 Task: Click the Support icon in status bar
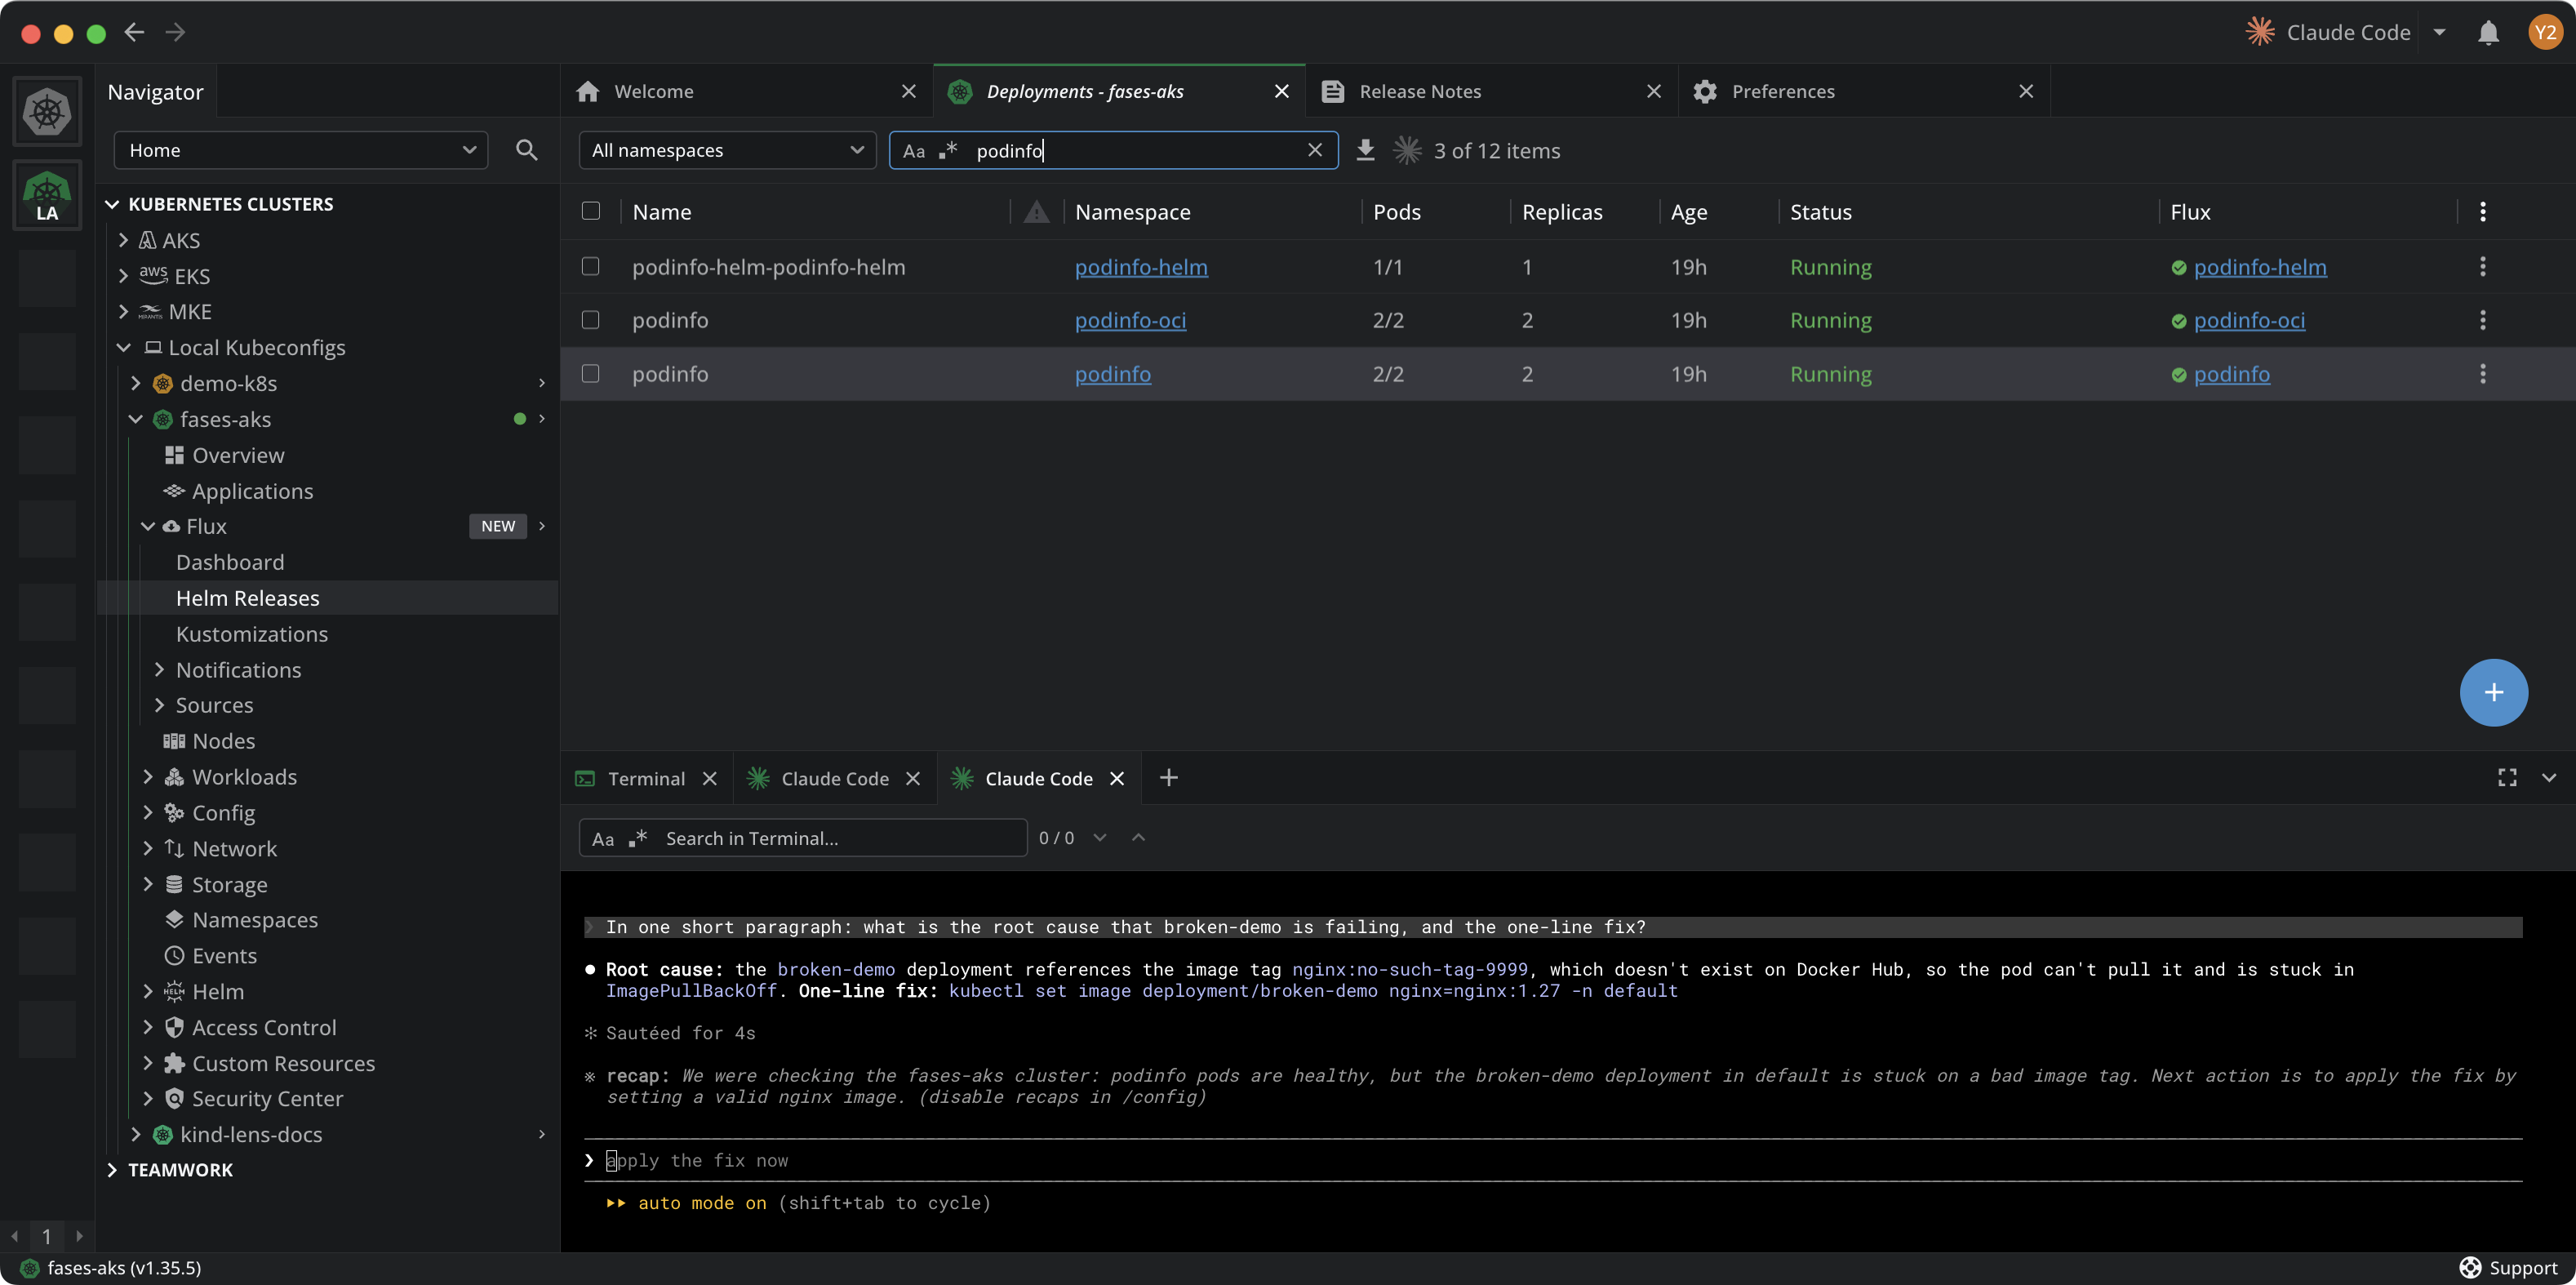pyautogui.click(x=2470, y=1267)
